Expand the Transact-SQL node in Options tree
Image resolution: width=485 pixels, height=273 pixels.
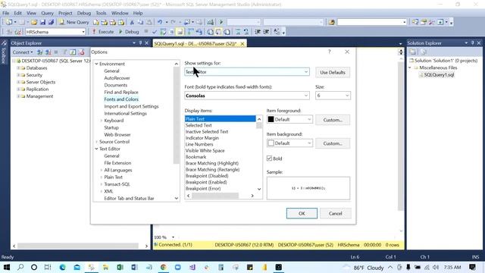coord(101,184)
